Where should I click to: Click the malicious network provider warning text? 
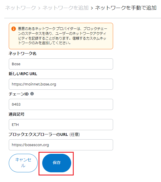click(x=63, y=36)
